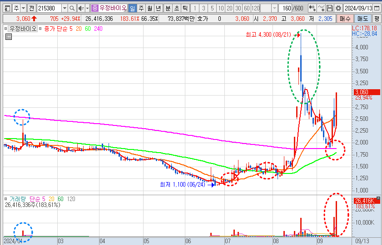The width and height of the screenshot is (382, 245).
Task: Click the LC:178.18 indicator text
Action: pos(364,28)
